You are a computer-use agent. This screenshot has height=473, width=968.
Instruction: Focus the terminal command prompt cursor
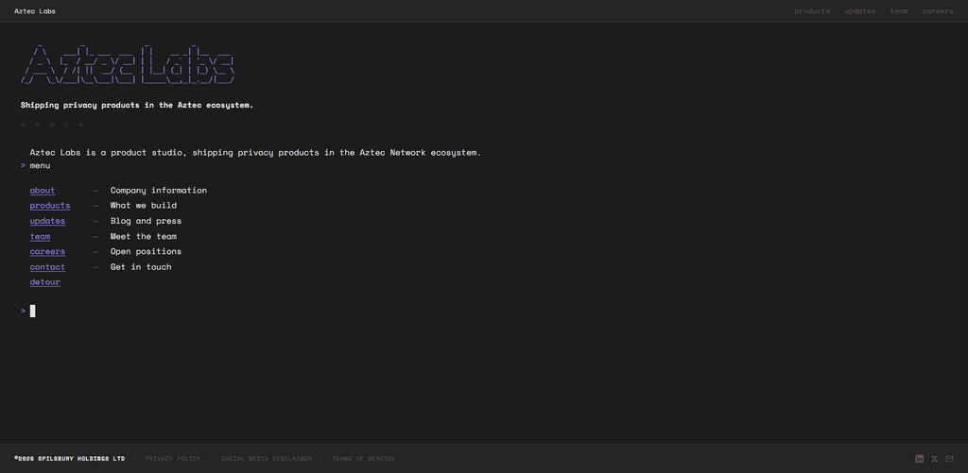pos(33,311)
